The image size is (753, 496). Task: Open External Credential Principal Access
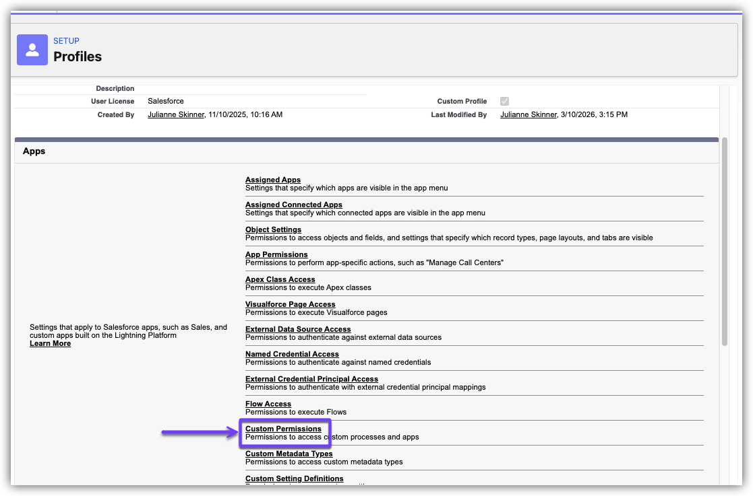(x=311, y=379)
